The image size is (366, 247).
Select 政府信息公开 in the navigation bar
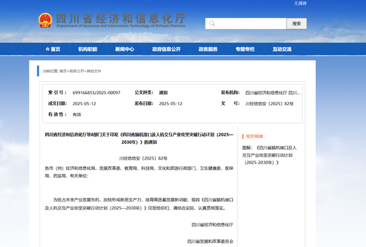point(166,49)
